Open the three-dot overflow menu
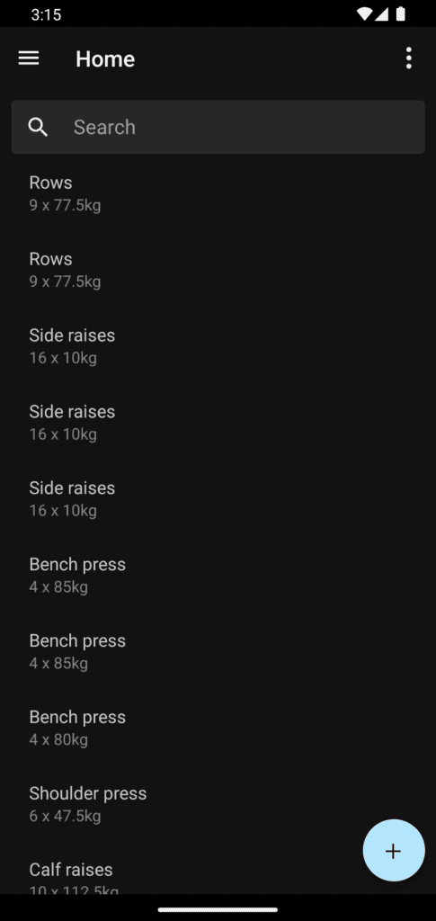This screenshot has height=921, width=436. tap(408, 58)
